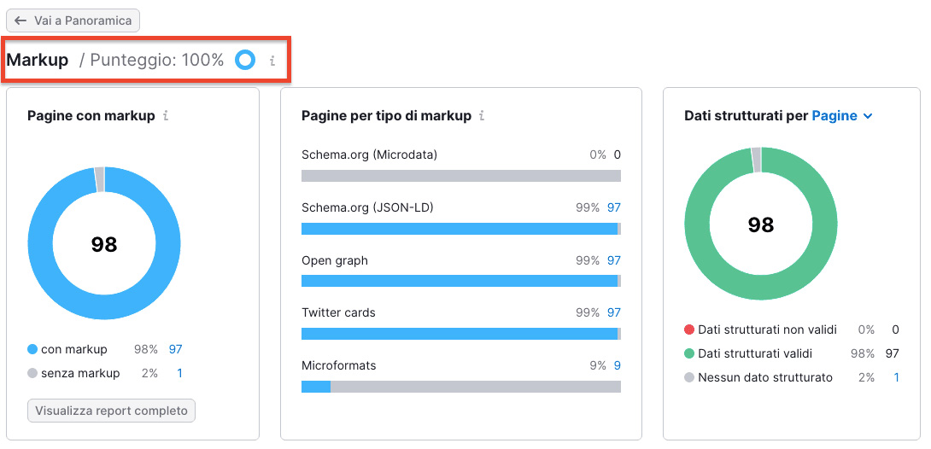931x449 pixels.
Task: Click the Microformats progress bar
Action: pos(460,387)
